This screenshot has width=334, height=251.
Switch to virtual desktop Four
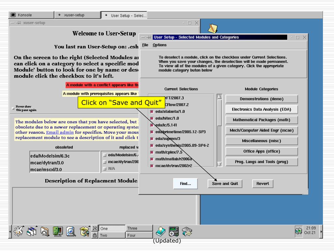(x=139, y=235)
